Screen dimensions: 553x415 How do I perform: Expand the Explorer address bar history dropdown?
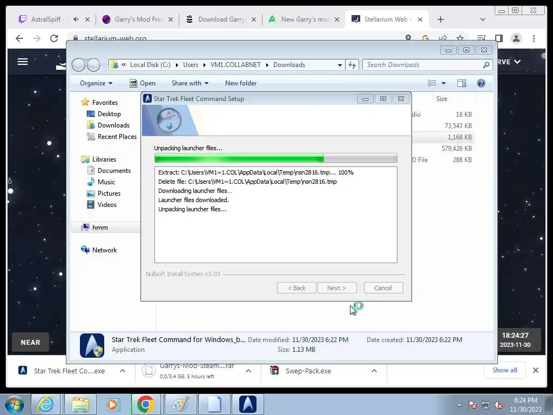(x=340, y=65)
